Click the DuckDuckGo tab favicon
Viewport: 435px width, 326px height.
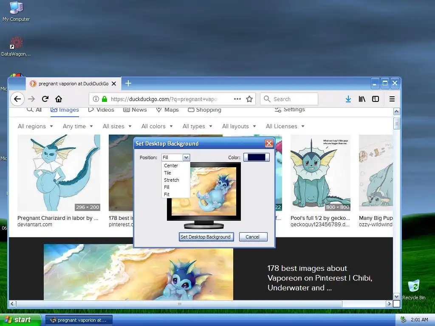tap(33, 84)
